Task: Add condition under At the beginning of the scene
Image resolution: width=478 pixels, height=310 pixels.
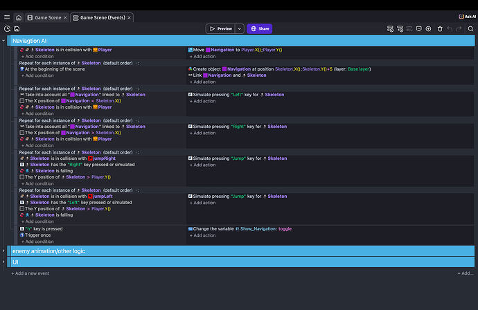Action: 37,75
